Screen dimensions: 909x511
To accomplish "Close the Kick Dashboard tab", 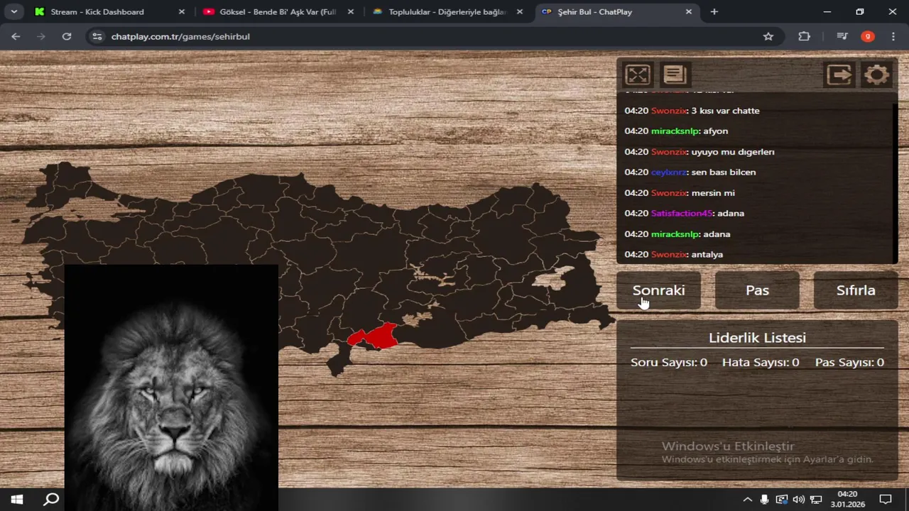I will click(182, 12).
